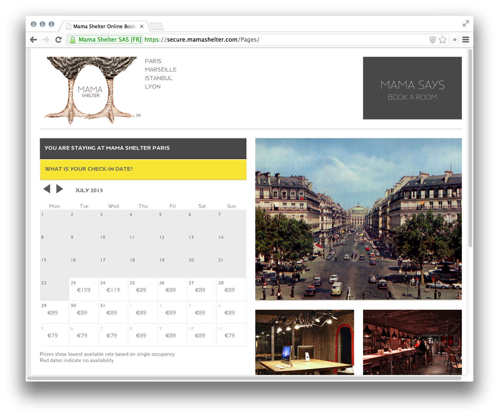
Task: Open the Lyon hotel link
Action: tap(153, 87)
